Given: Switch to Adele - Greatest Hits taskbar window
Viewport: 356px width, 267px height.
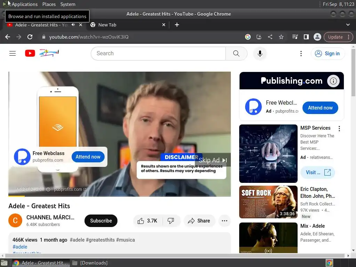Looking at the screenshot, I should 41,263.
